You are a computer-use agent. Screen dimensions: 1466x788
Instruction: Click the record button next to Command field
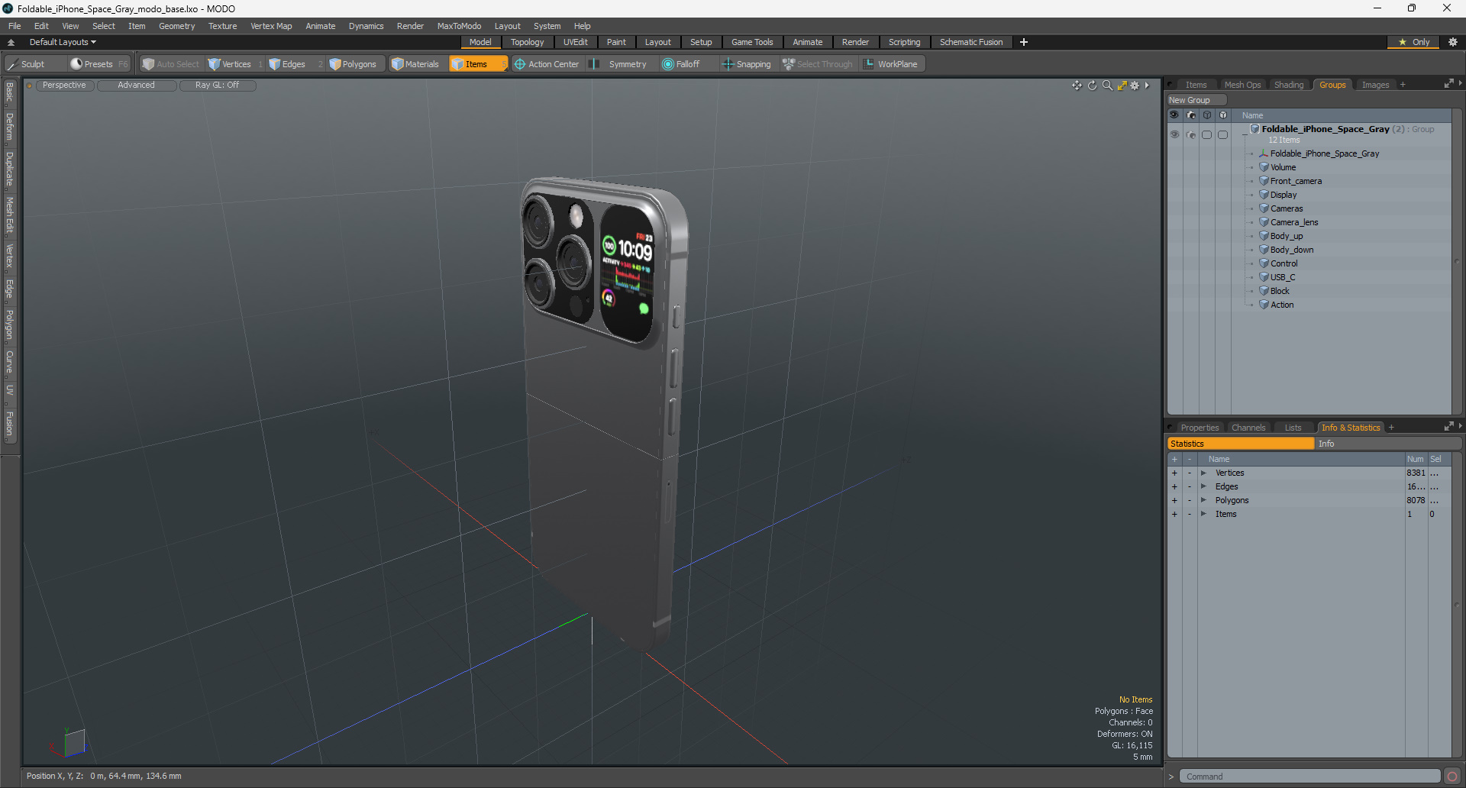[1452, 777]
